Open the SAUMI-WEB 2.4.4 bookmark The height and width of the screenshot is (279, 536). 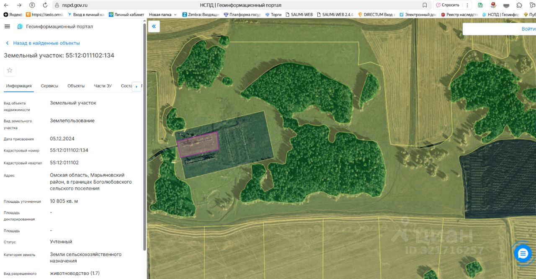(335, 14)
